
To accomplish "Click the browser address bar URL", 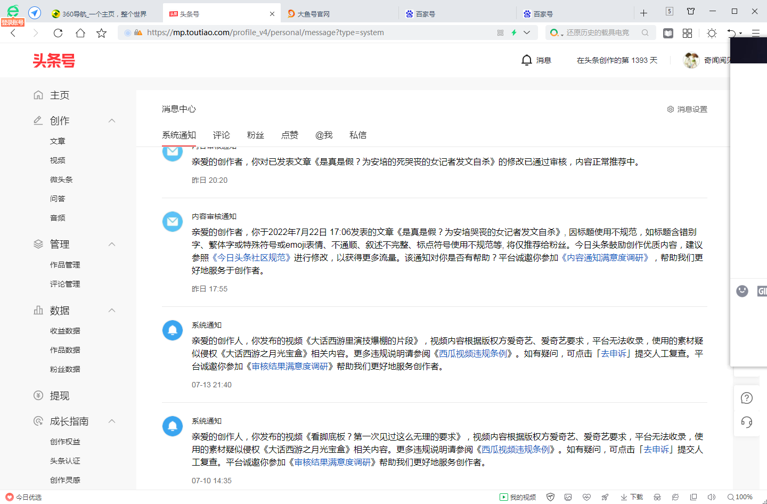I will pos(265,32).
